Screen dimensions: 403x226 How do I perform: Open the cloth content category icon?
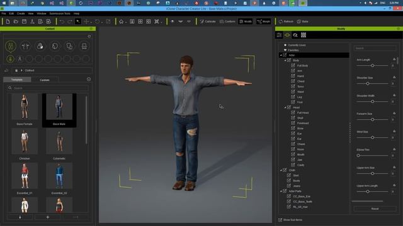coord(69,46)
